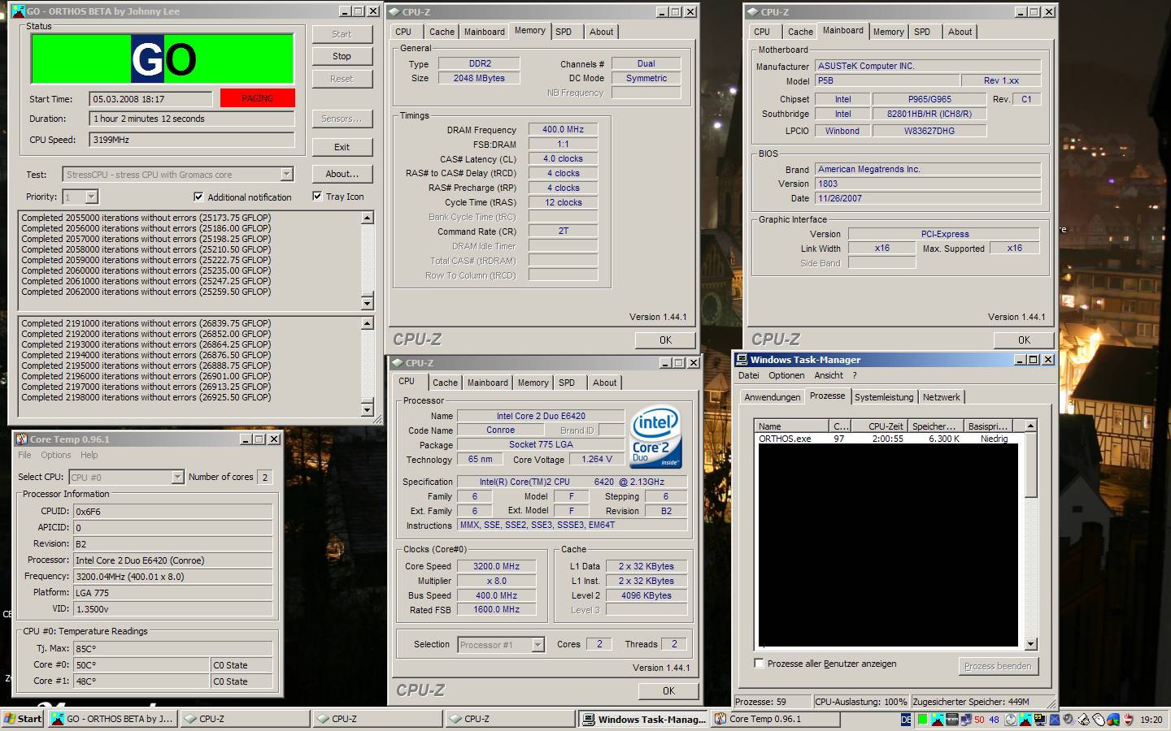Viewport: 1171px width, 731px height.
Task: Enable Prozesse aller Benutzer anzeigen checkbox
Action: pyautogui.click(x=759, y=663)
